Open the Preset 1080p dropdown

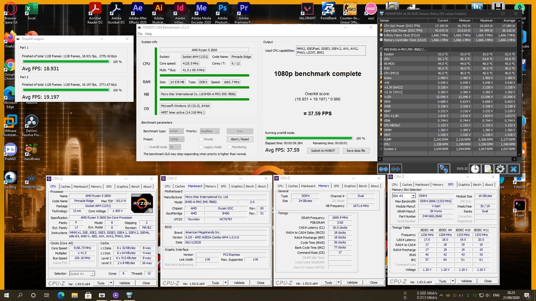177,139
